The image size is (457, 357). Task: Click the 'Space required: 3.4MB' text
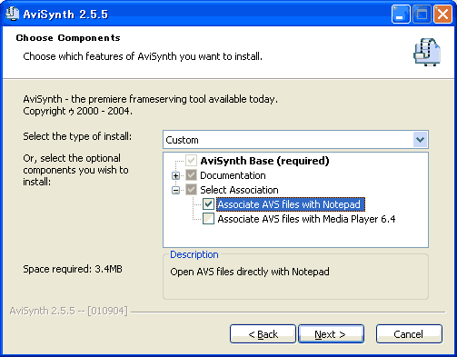pyautogui.click(x=73, y=269)
